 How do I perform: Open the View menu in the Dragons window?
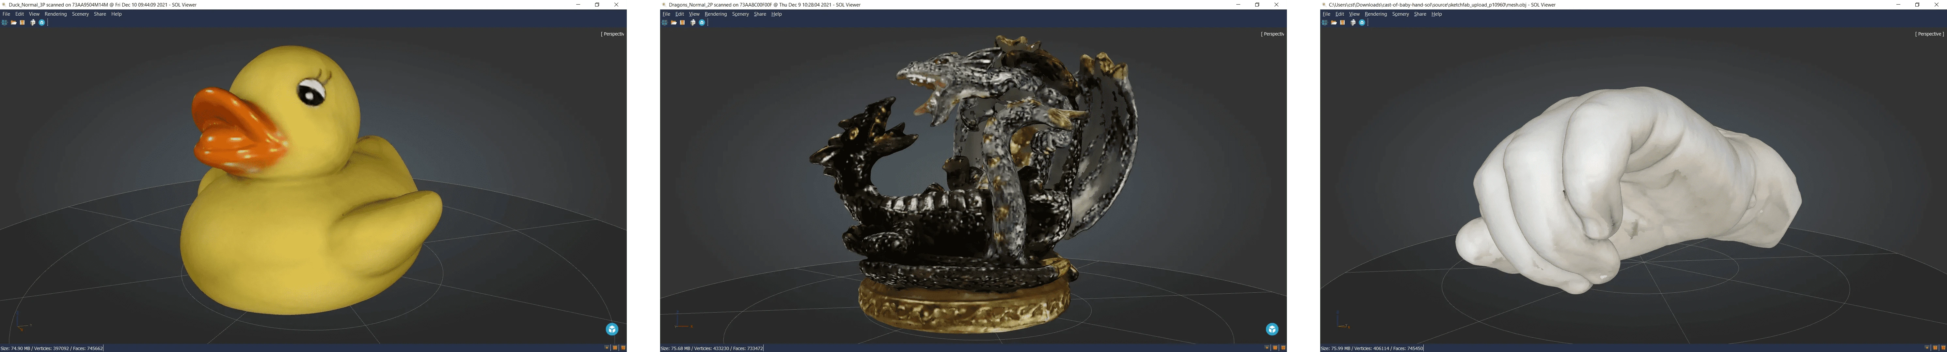coord(694,14)
